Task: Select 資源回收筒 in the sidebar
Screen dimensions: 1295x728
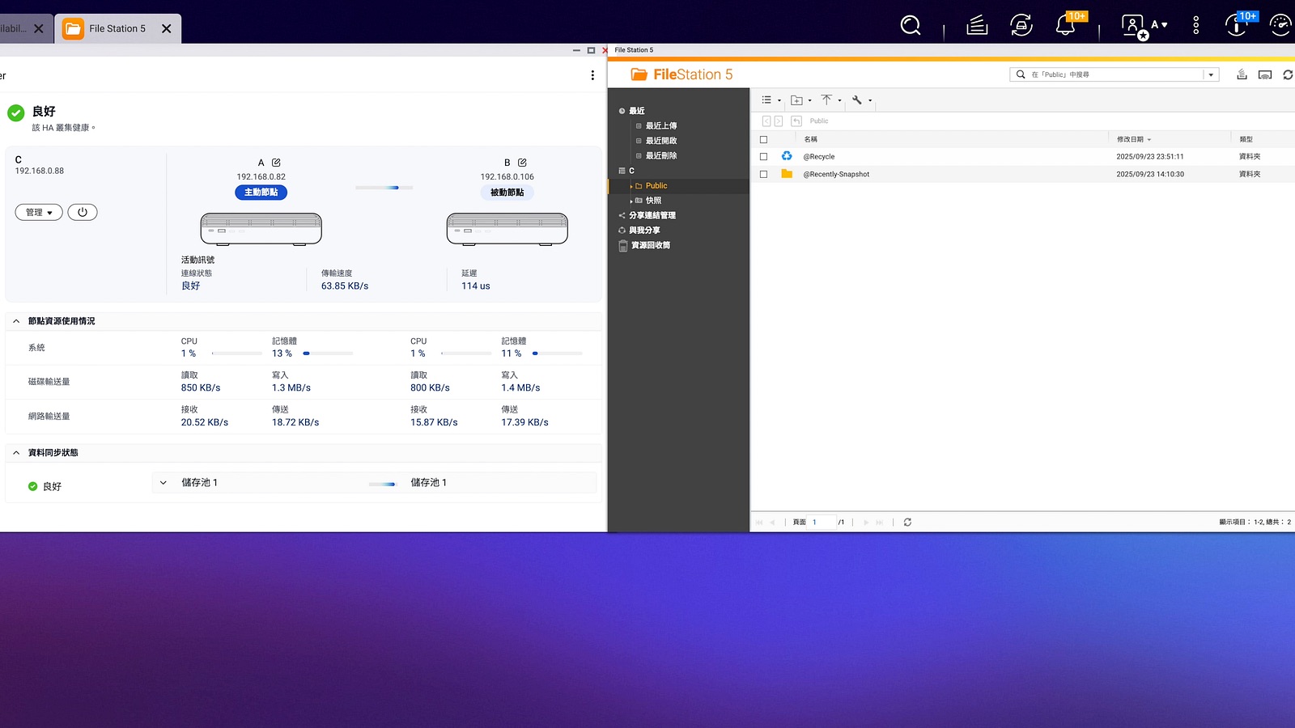Action: point(650,245)
